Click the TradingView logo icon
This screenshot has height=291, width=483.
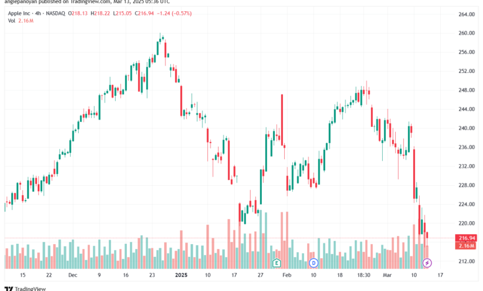pyautogui.click(x=9, y=289)
